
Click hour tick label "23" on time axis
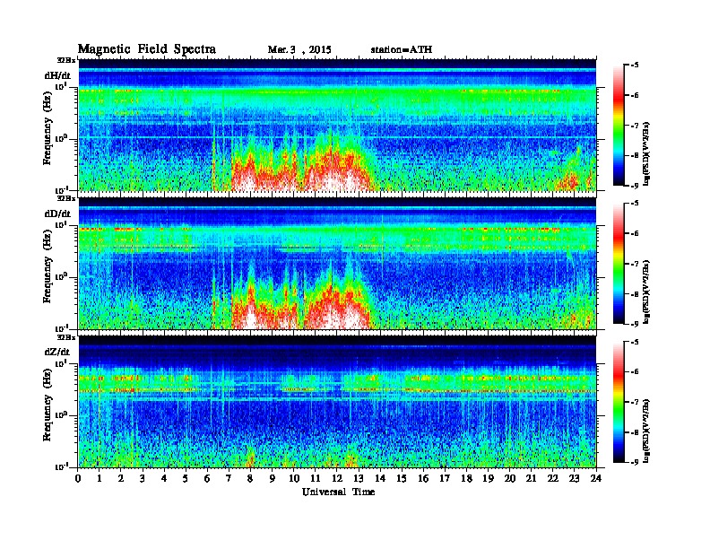[x=574, y=479]
